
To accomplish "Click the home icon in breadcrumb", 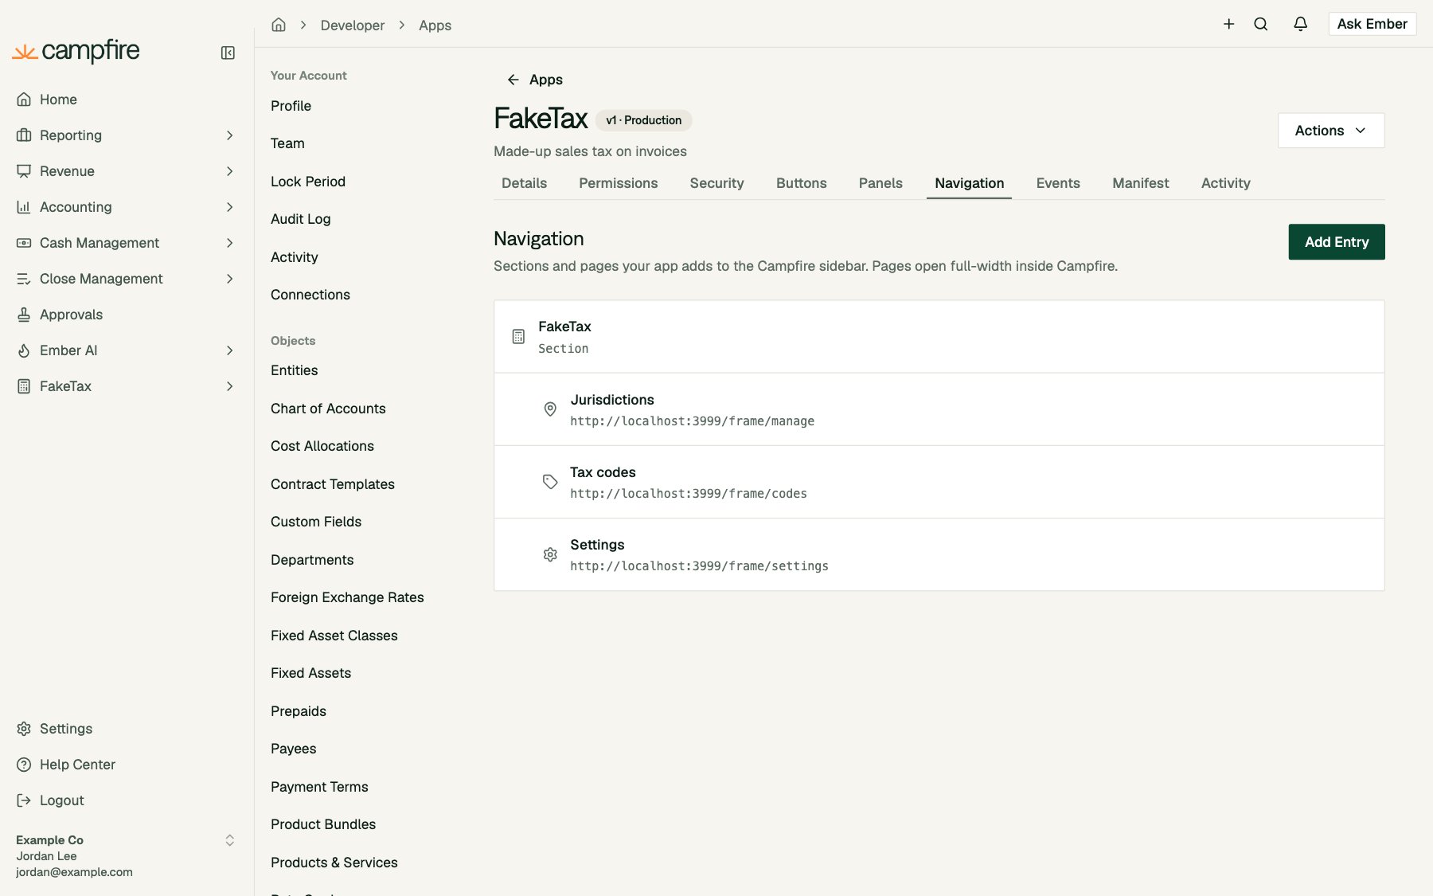I will (x=279, y=25).
